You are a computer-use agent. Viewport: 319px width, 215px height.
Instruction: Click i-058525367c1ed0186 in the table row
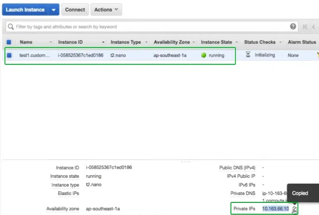click(x=81, y=55)
